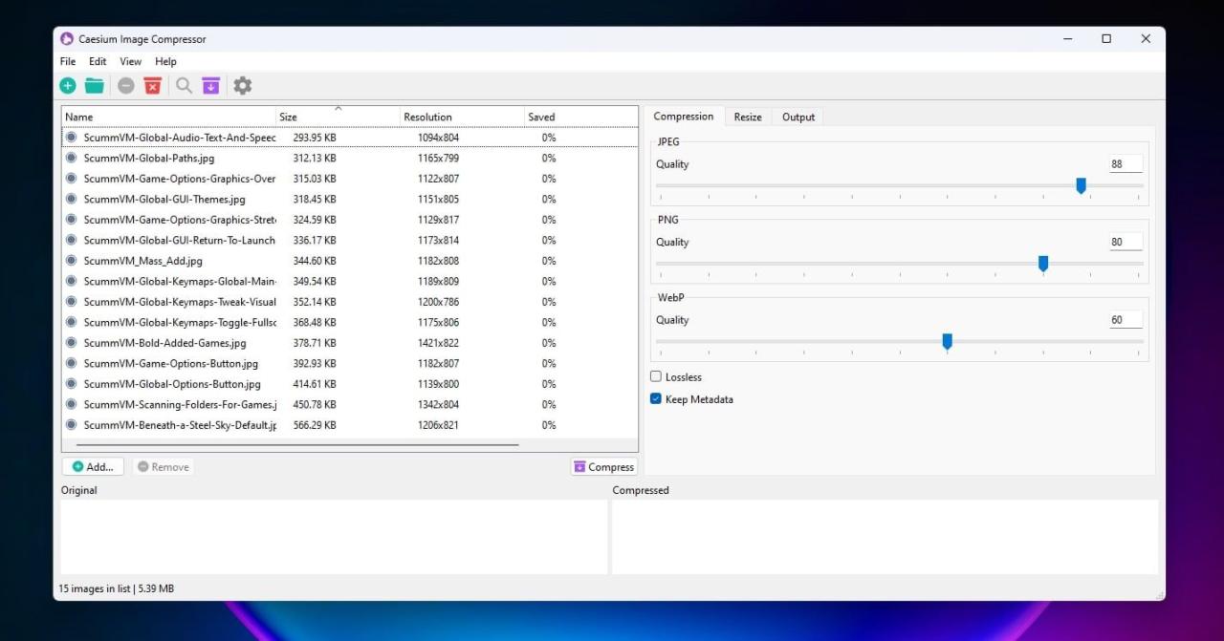
Task: Select ScummVM-Global-Keymaps-Global-Main file row
Action: click(x=350, y=282)
